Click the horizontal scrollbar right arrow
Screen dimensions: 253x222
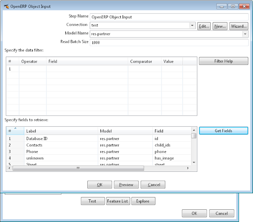coord(188,168)
